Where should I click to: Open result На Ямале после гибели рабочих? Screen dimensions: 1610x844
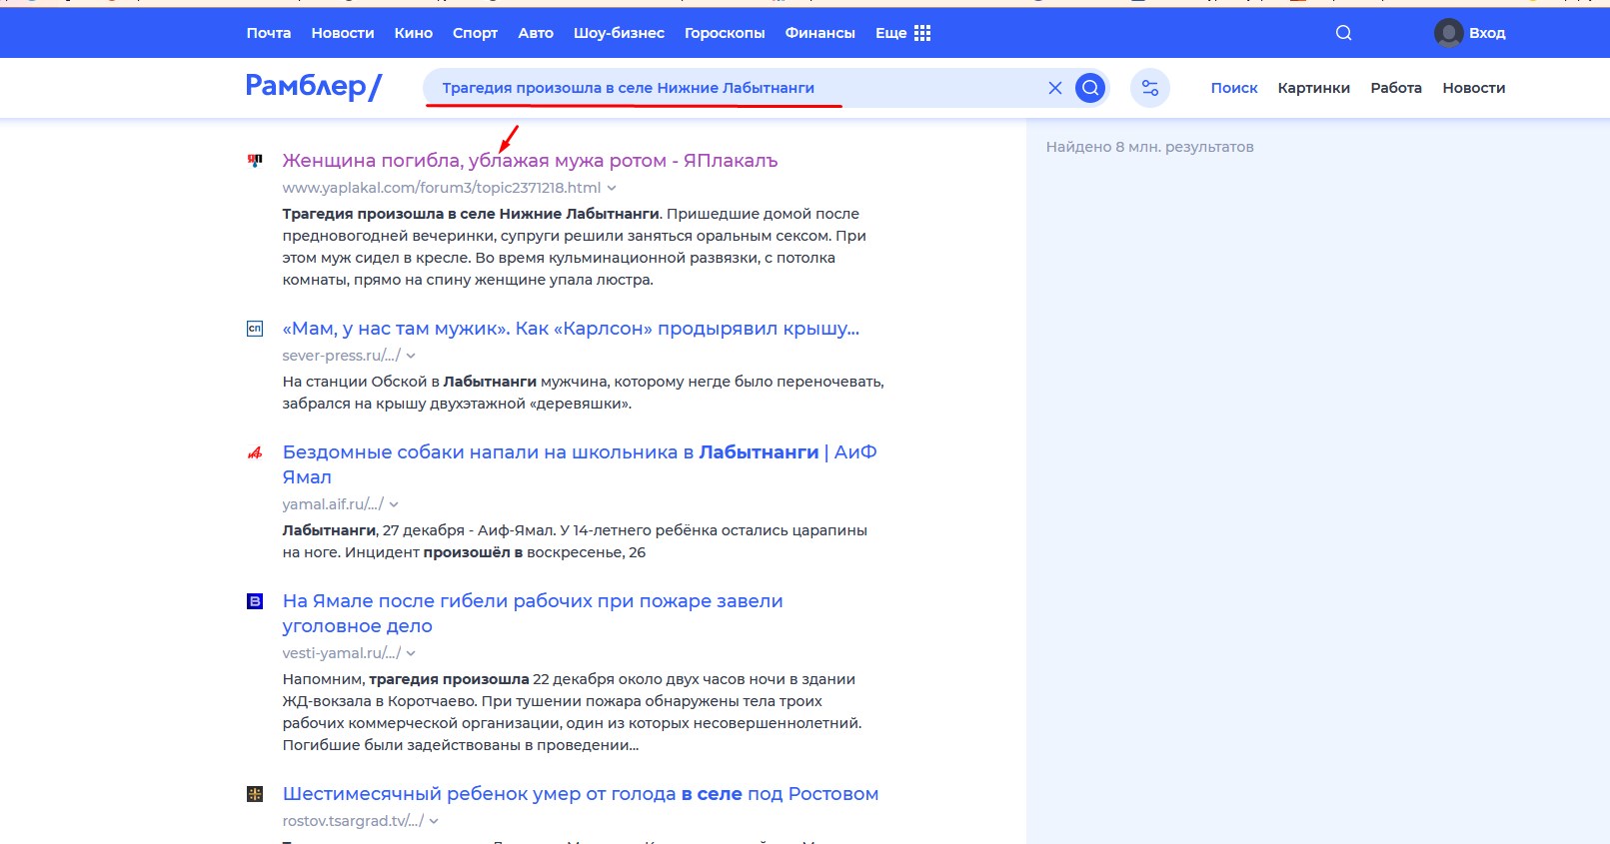[533, 613]
